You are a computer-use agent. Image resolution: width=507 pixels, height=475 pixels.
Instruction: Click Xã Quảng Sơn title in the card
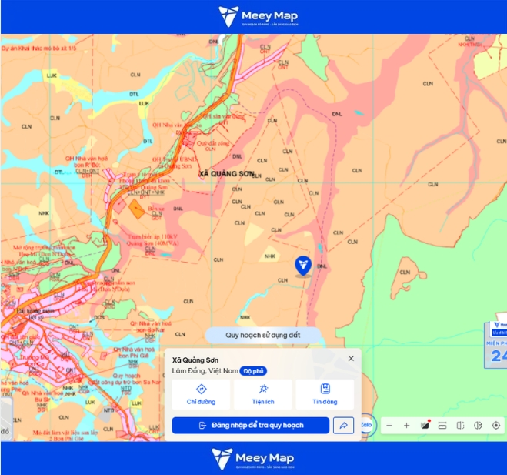[195, 360]
